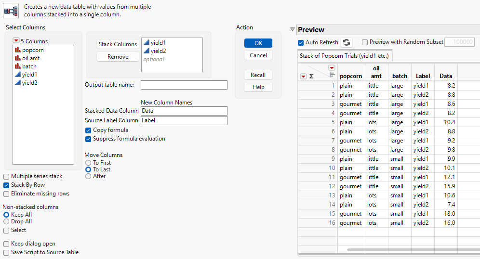This screenshot has width=480, height=259.
Task: Click the refresh preview icon button
Action: pyautogui.click(x=347, y=42)
